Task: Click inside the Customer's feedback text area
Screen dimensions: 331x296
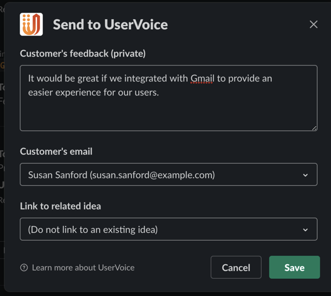Action: (169, 98)
